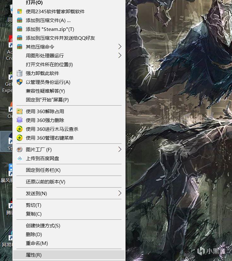Click the purple shredder icon for 360强力删除

point(20,120)
